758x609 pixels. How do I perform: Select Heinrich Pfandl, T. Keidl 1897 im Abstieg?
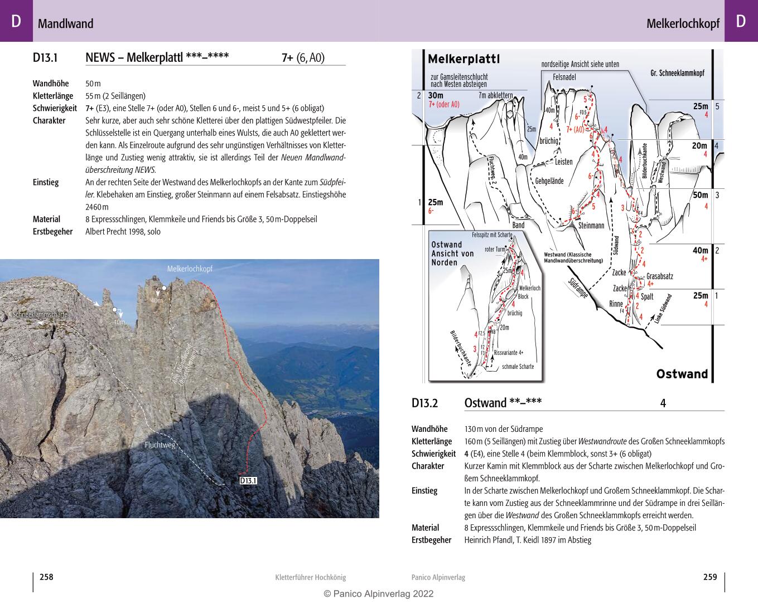528,540
